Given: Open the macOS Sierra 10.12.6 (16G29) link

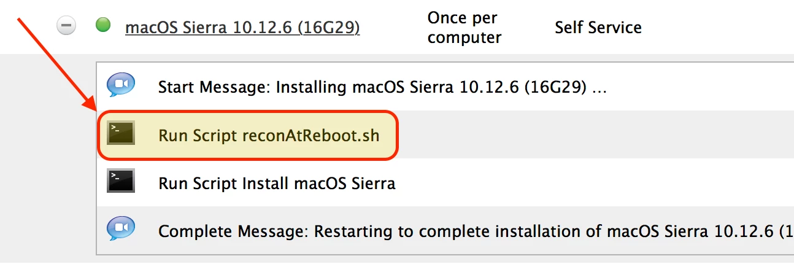Looking at the screenshot, I should click(x=242, y=28).
